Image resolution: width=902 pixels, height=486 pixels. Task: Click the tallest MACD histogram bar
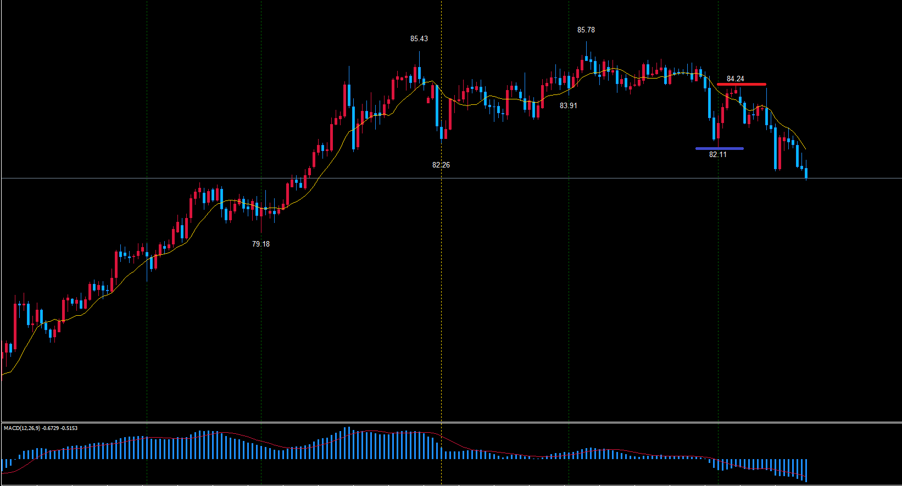point(346,443)
